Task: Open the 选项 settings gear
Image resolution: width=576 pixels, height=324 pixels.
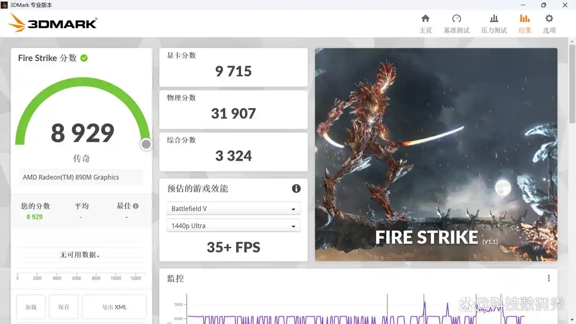Action: (x=549, y=22)
